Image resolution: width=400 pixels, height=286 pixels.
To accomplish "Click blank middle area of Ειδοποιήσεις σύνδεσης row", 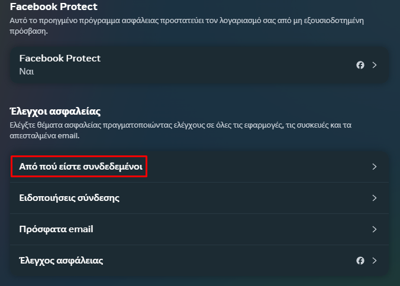I will 243,198.
